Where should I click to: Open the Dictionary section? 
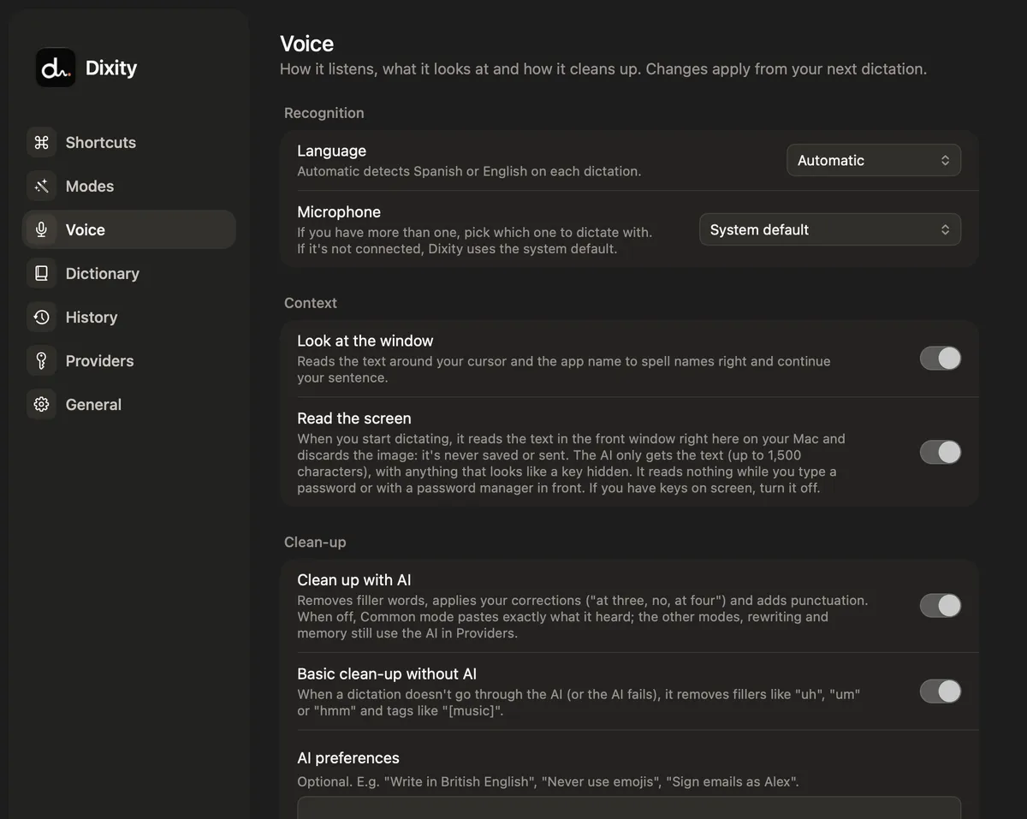(128, 273)
